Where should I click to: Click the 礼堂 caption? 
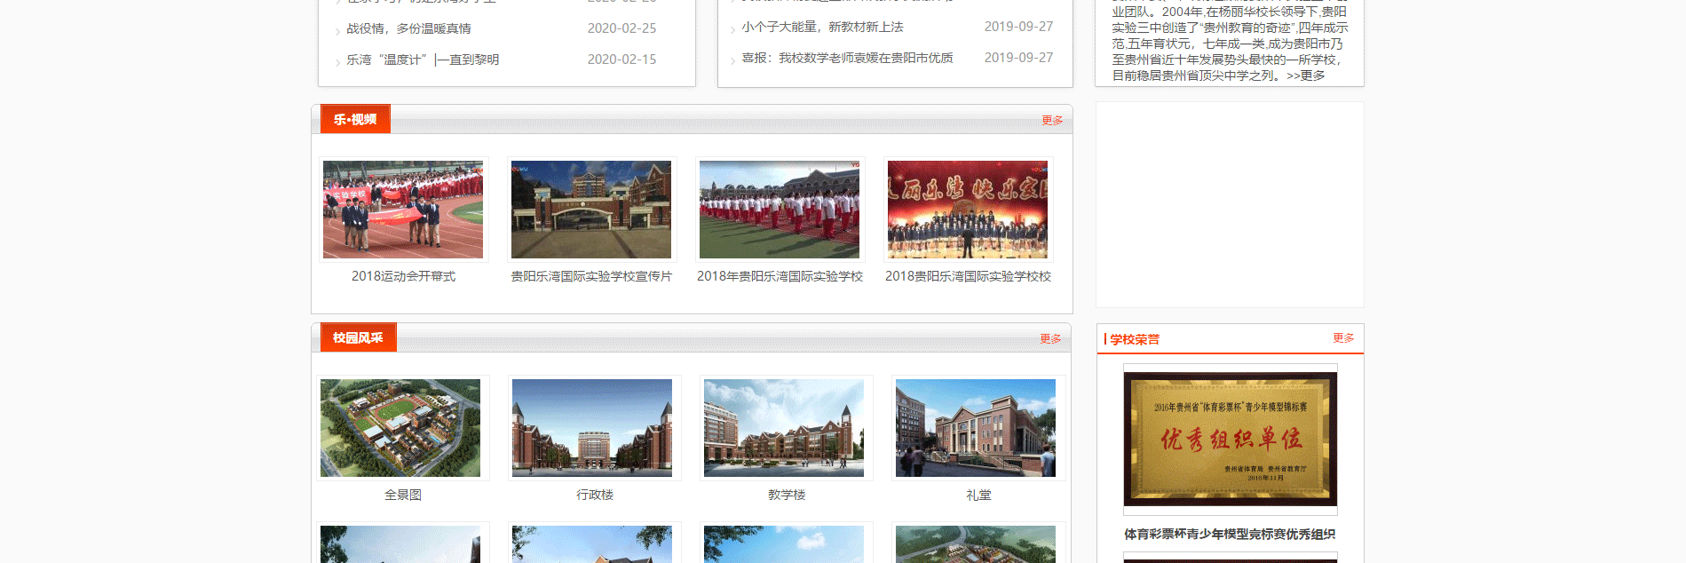pyautogui.click(x=978, y=495)
